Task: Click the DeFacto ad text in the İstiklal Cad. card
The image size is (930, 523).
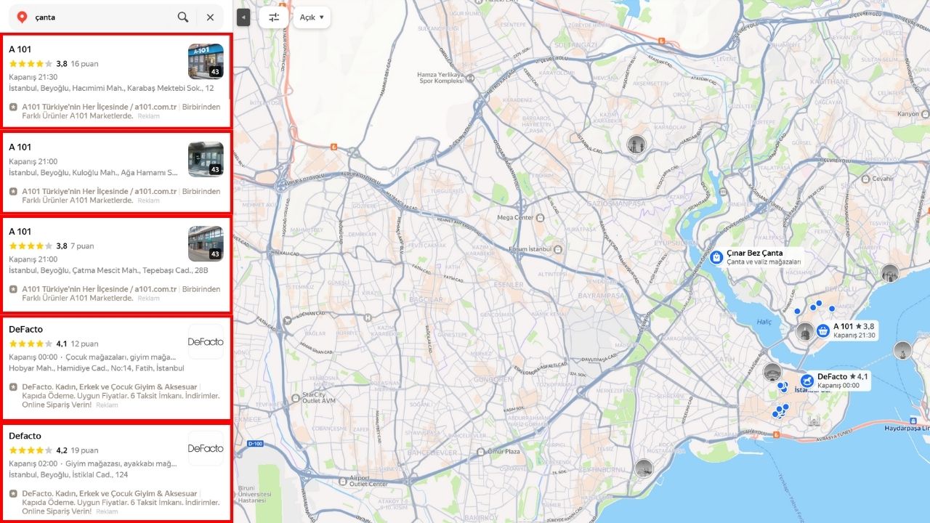Action: pyautogui.click(x=121, y=503)
